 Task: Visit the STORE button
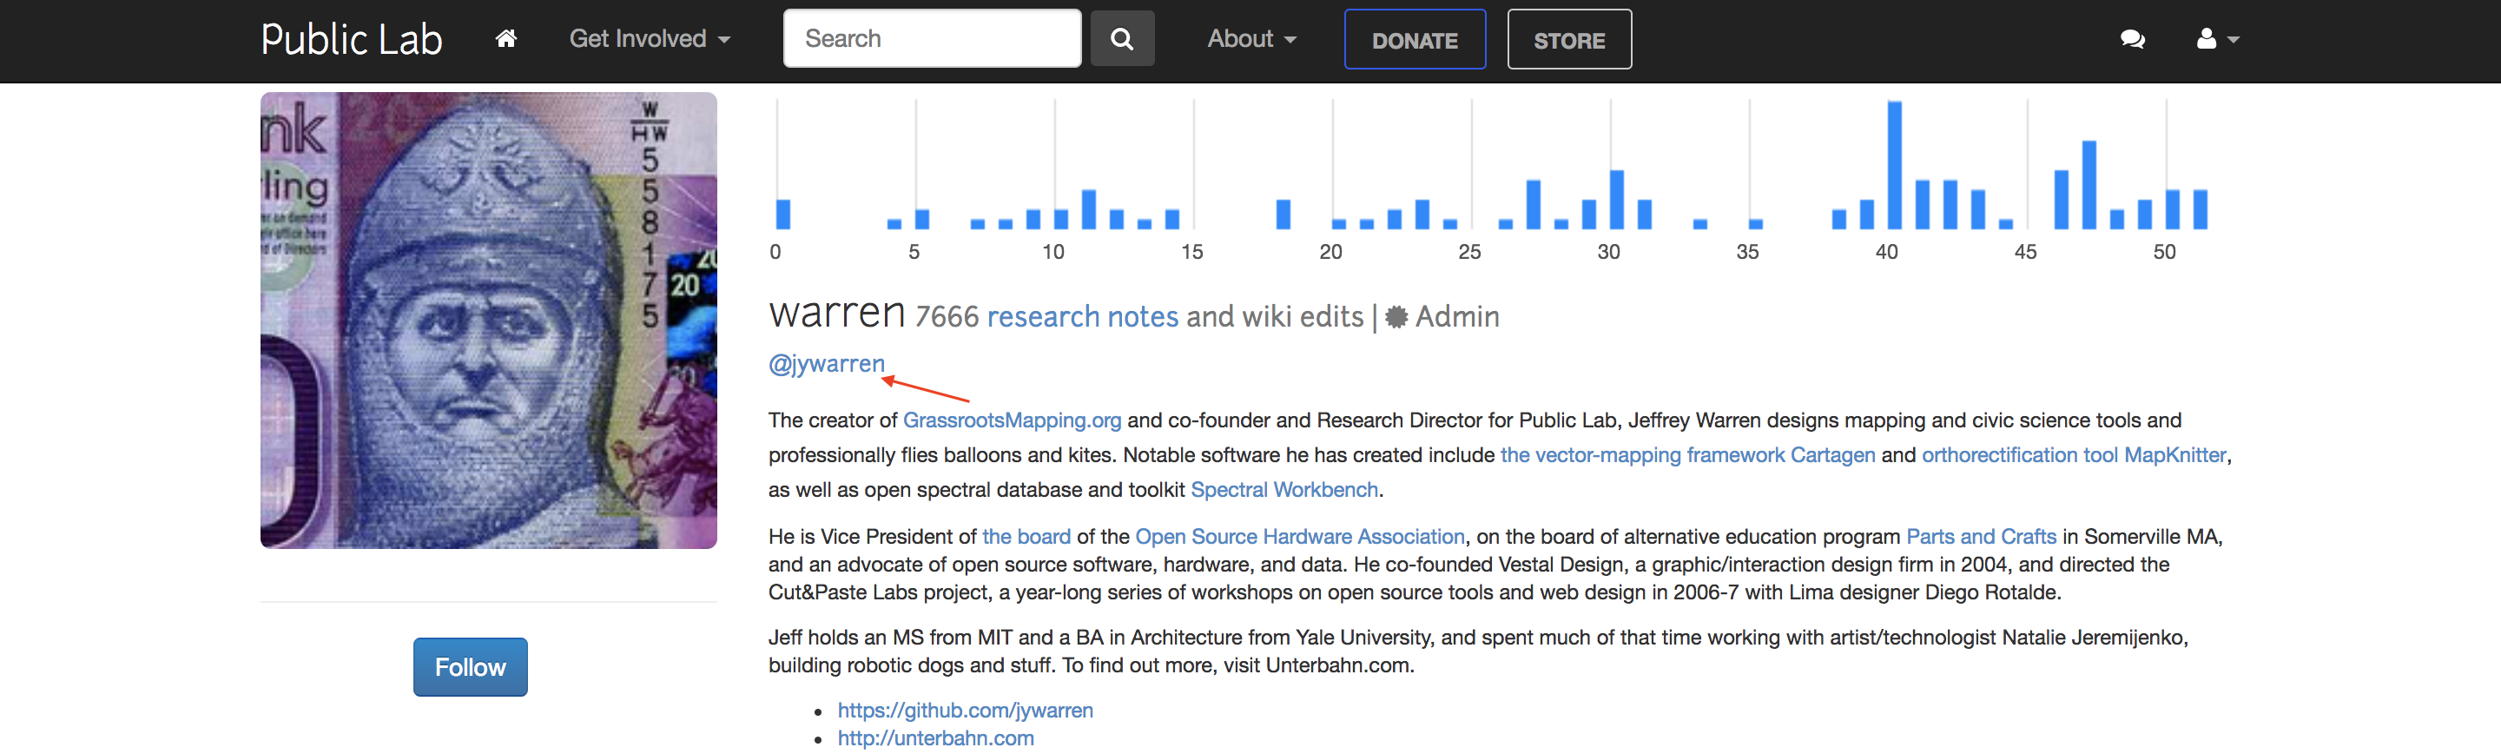coord(1569,40)
